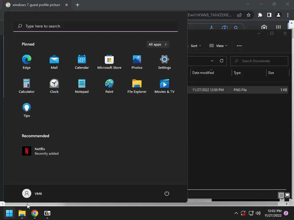This screenshot has height=220, width=294.
Task: Open the Calendar app
Action: click(x=82, y=62)
